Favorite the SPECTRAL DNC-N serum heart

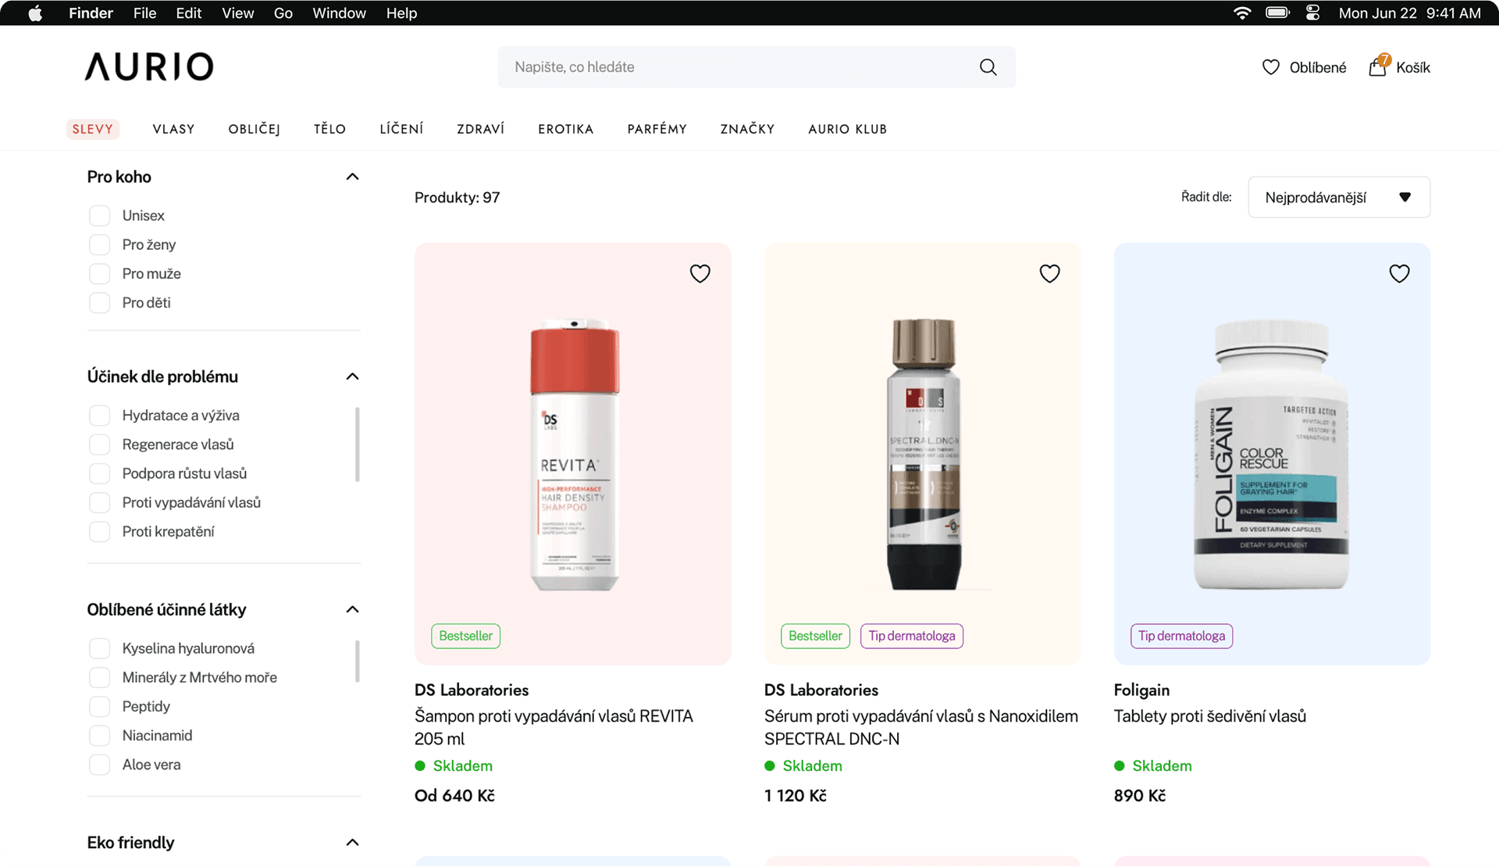[1049, 273]
